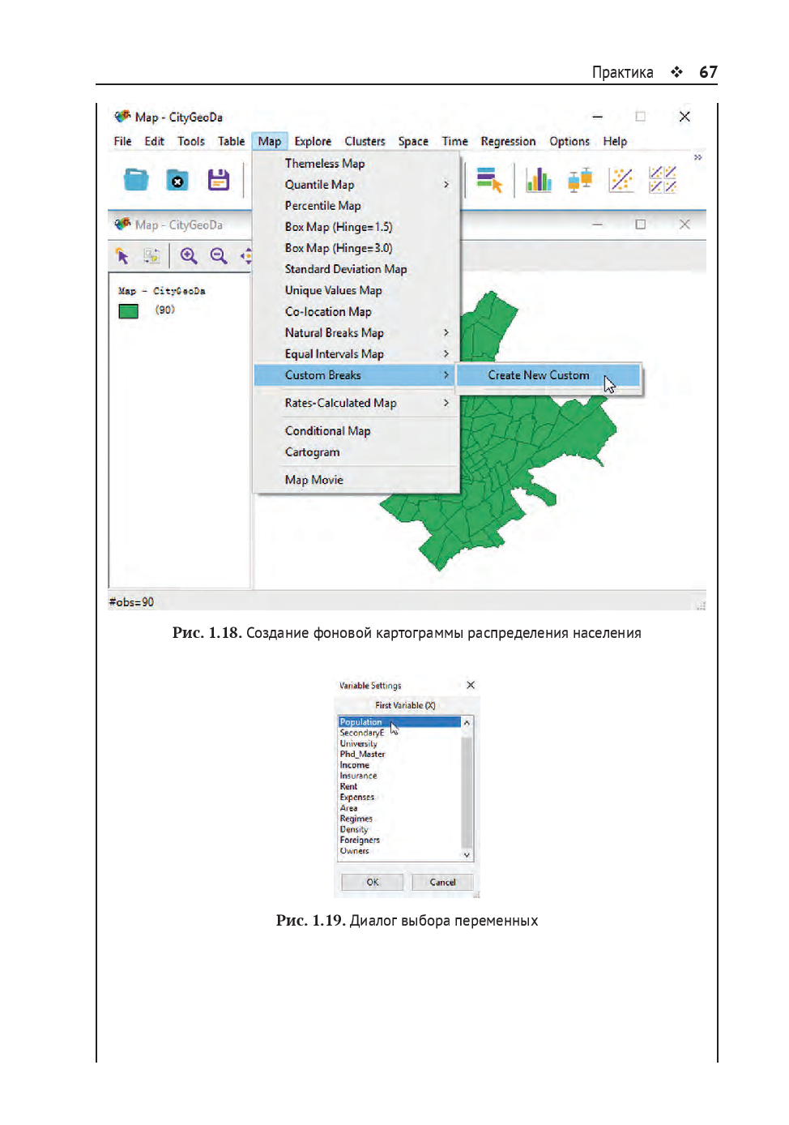Screen dimensions: 789x1125
Task: Click the green legend color swatch
Action: pyautogui.click(x=129, y=311)
